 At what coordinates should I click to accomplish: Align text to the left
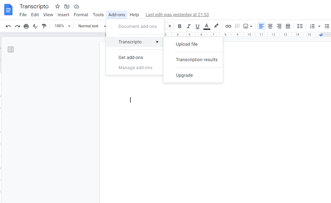click(261, 26)
